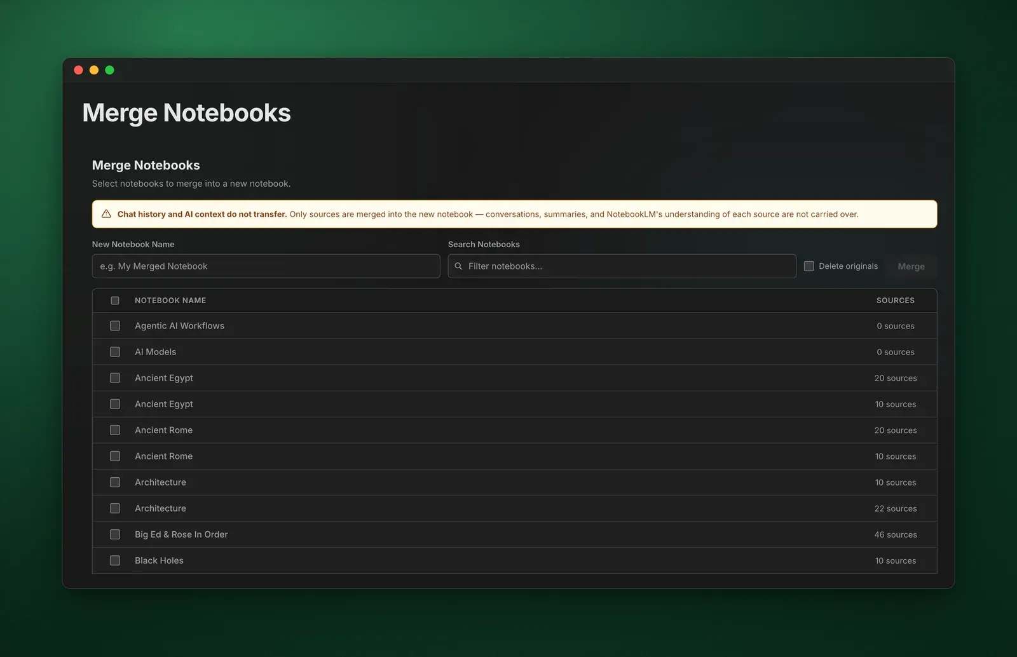Click the 'Select notebooks to merge' subtitle
The height and width of the screenshot is (657, 1017).
[x=191, y=184]
